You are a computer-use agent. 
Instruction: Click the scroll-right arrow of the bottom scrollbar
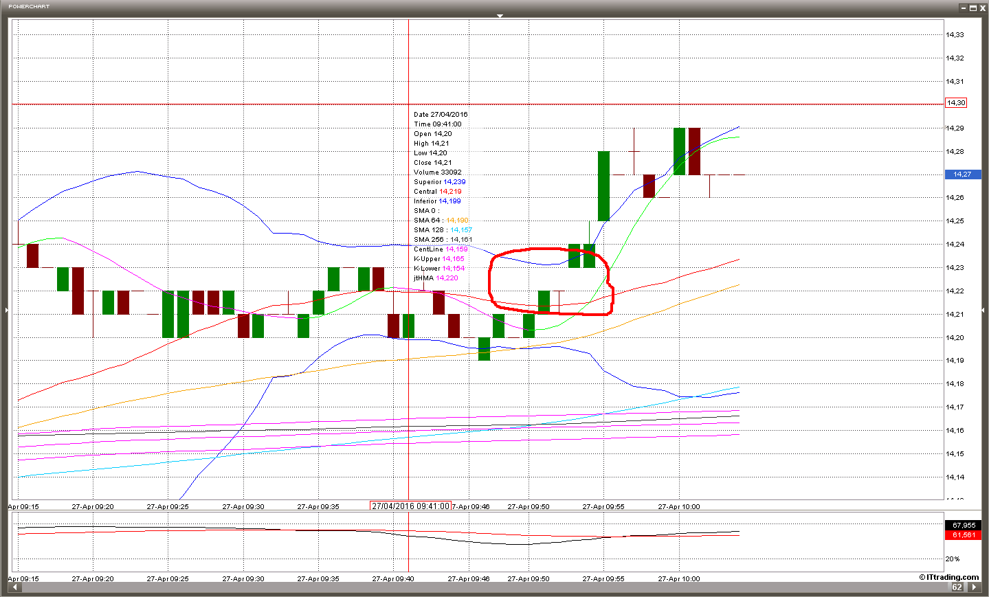[973, 587]
